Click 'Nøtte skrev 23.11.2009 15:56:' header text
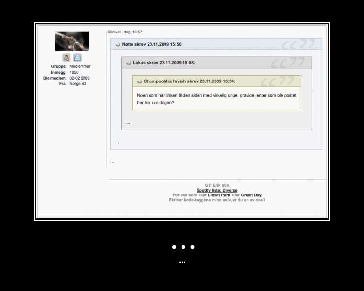364x291 pixels. [152, 44]
